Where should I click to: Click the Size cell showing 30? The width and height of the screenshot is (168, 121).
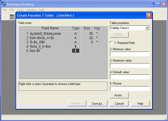tap(87, 34)
